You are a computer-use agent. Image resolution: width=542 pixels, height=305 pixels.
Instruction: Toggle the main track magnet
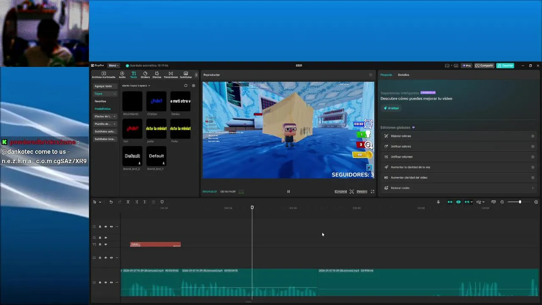(450, 202)
